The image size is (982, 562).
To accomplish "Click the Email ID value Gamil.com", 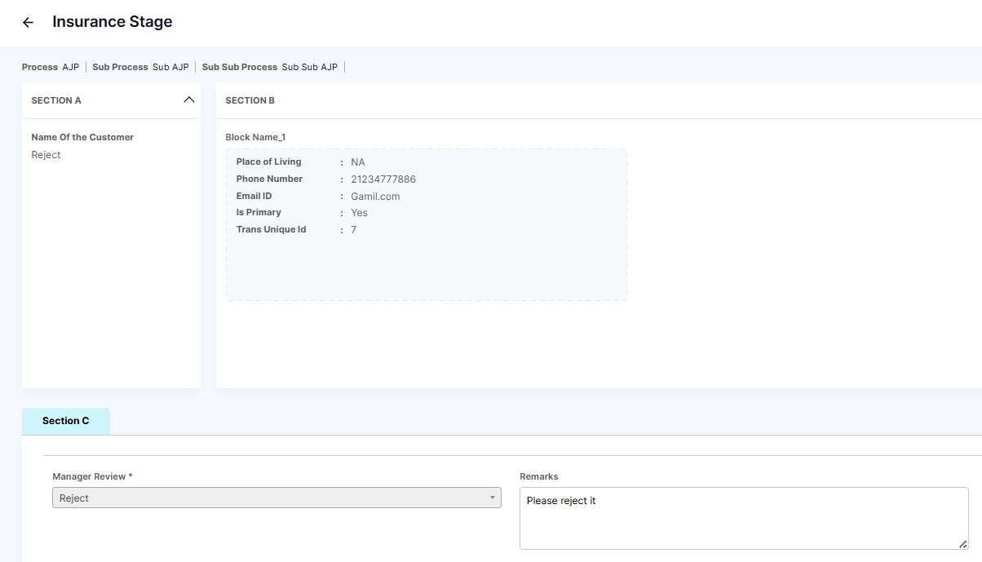I will [x=375, y=197].
